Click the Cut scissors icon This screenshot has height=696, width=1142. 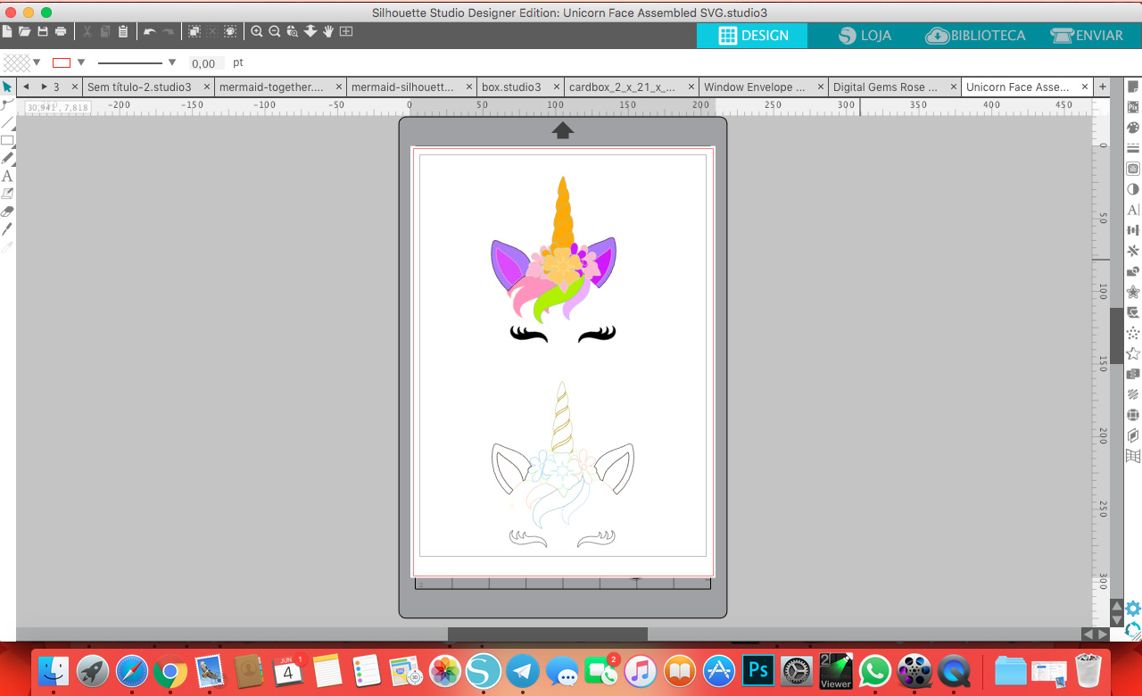pos(87,31)
